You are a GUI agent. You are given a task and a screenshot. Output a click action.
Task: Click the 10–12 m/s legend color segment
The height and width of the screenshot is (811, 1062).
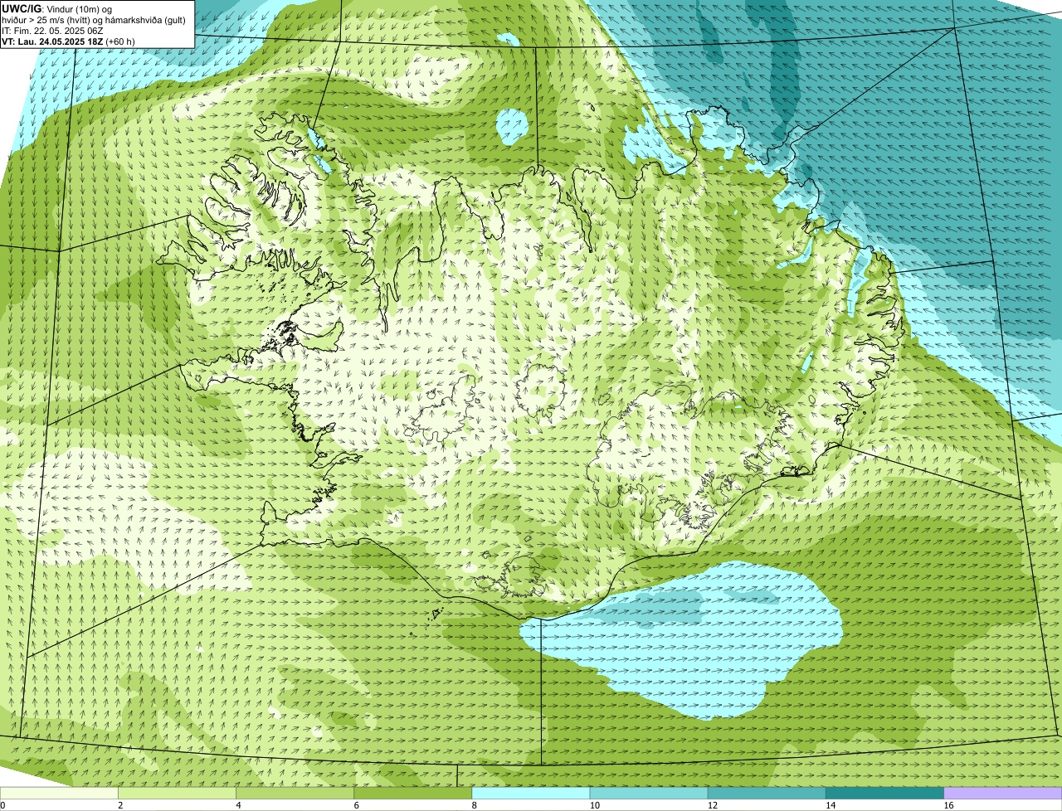(649, 793)
